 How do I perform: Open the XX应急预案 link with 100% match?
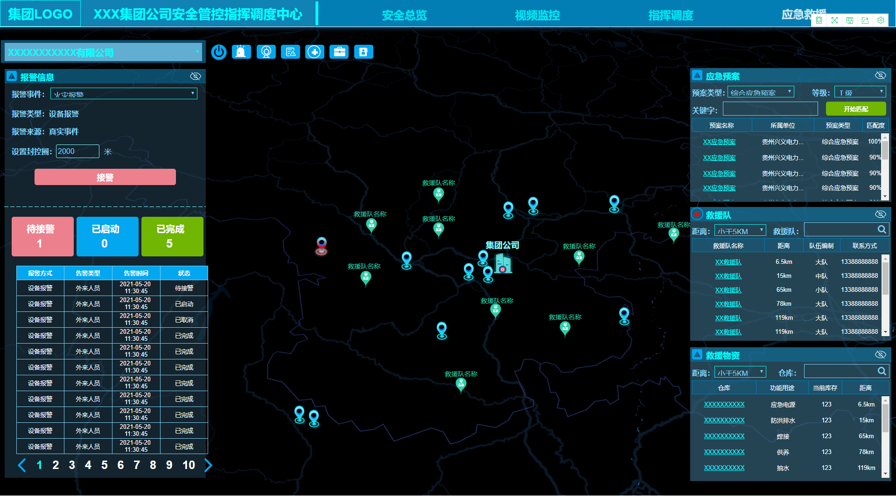pos(719,142)
